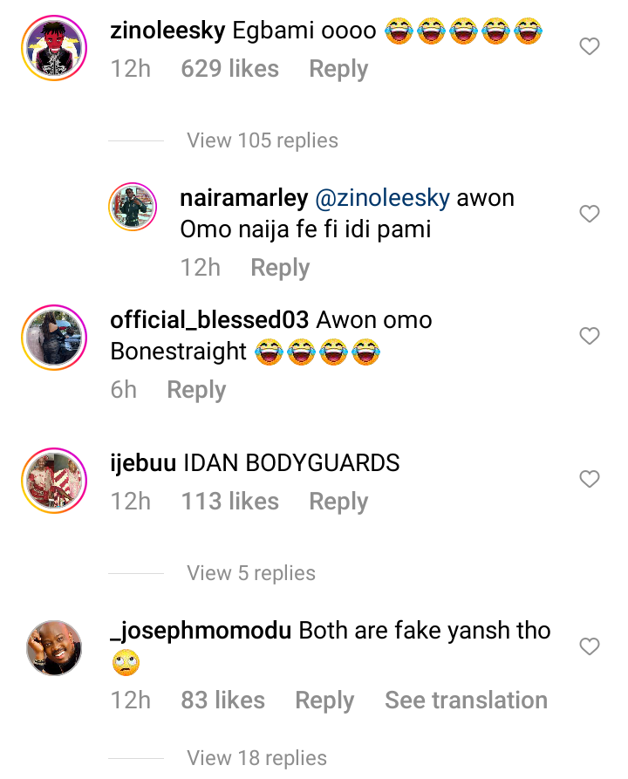Click See translation on _josephmomodu's comment
The width and height of the screenshot is (628, 779).
tap(466, 700)
